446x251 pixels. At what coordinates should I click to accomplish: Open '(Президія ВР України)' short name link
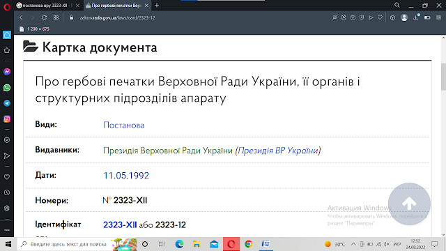coord(278,151)
